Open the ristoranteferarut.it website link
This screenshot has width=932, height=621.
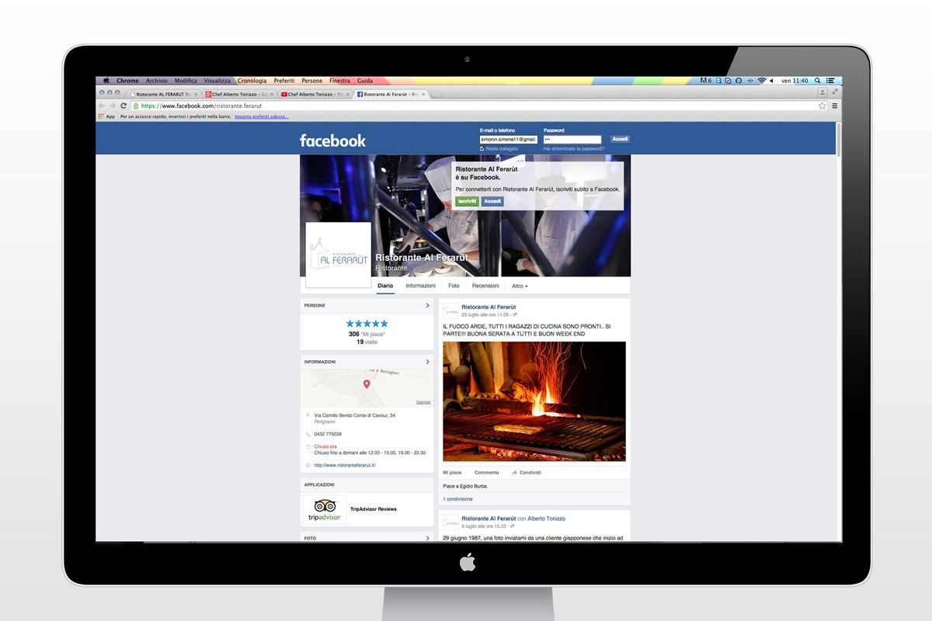[345, 465]
